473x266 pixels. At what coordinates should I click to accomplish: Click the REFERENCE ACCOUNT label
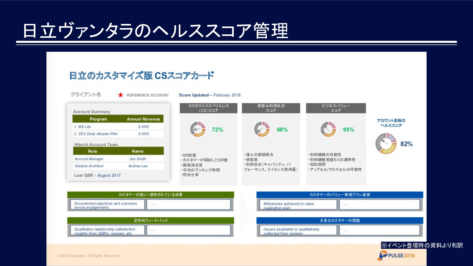(x=148, y=95)
